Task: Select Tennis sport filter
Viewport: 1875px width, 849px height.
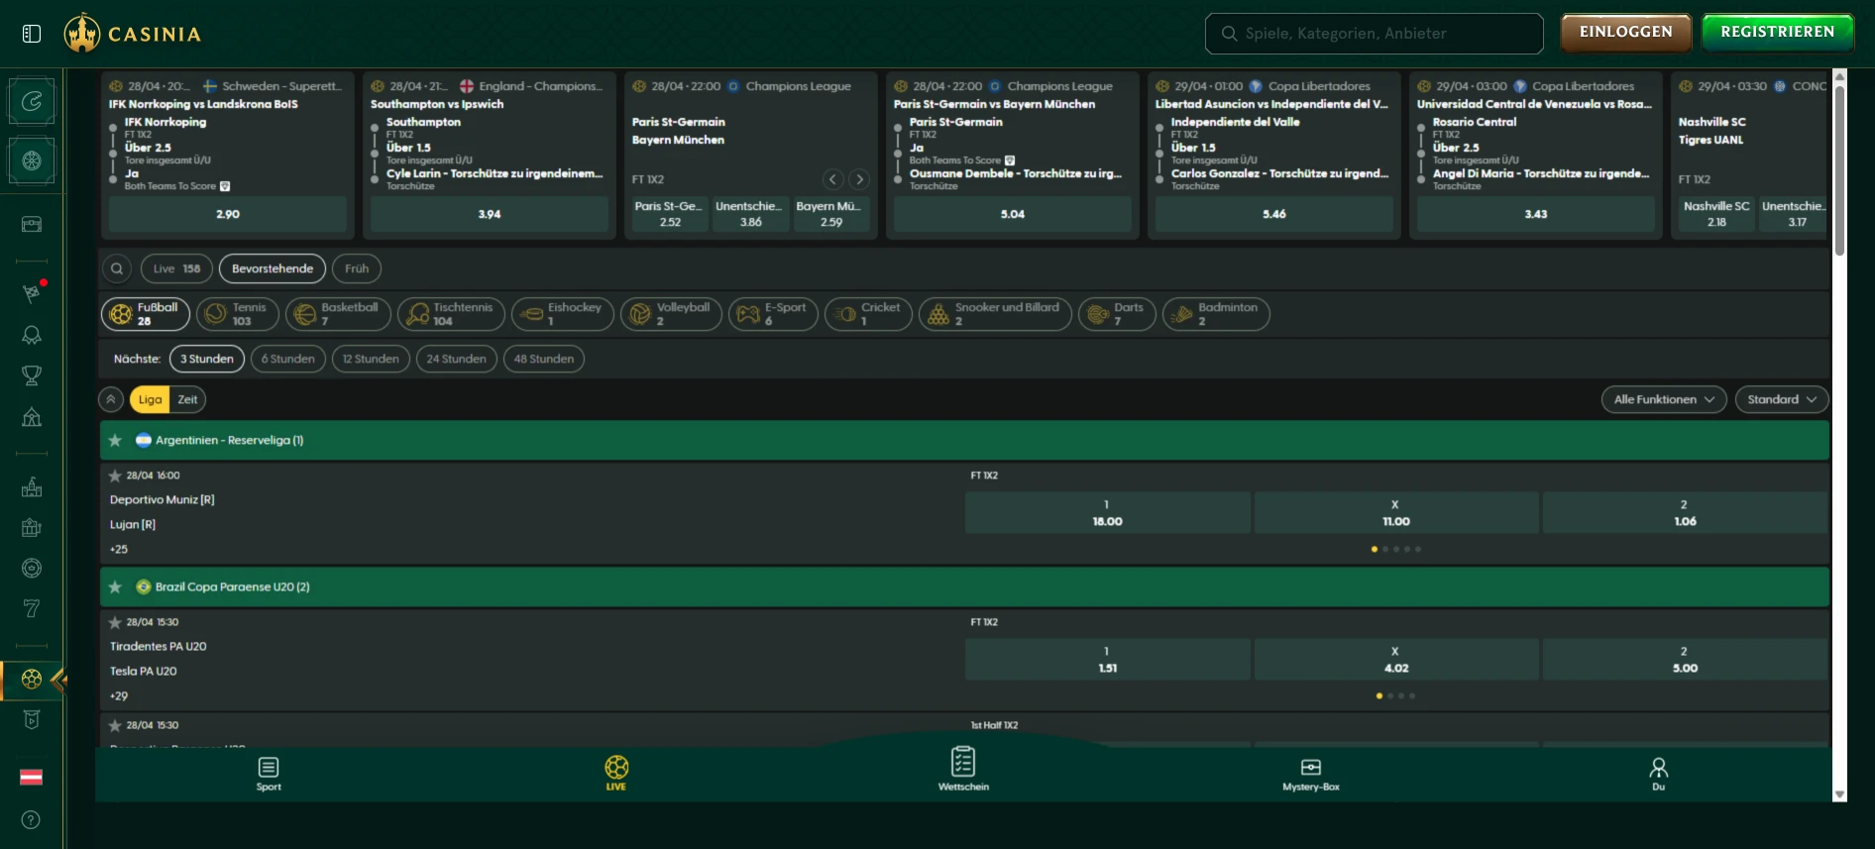Action: click(x=238, y=314)
